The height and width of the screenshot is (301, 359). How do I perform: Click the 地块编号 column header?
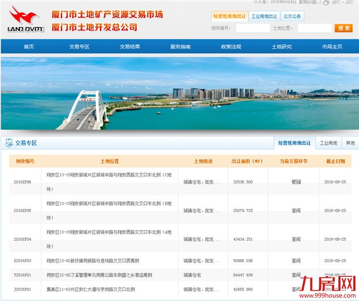25,161
